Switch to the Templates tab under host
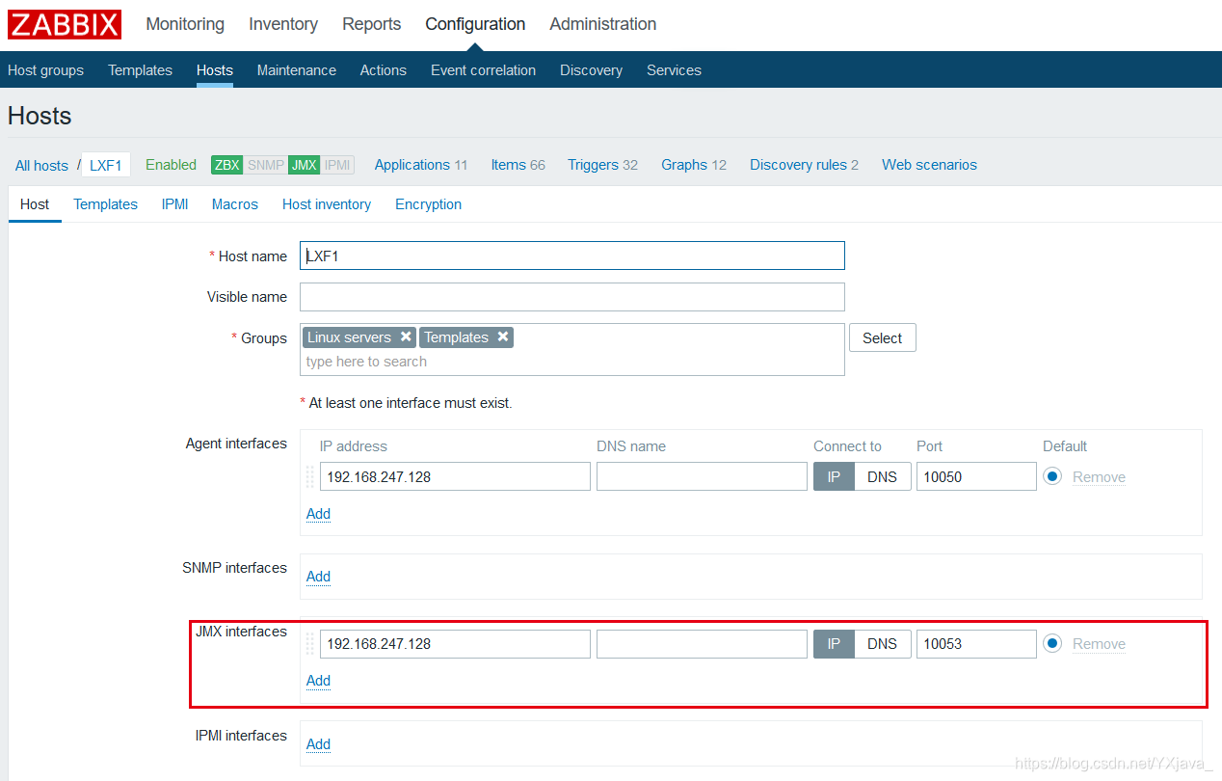 (105, 204)
